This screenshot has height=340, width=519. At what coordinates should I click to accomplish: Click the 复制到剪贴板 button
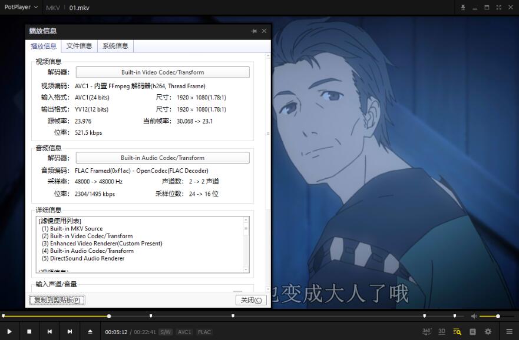[57, 300]
